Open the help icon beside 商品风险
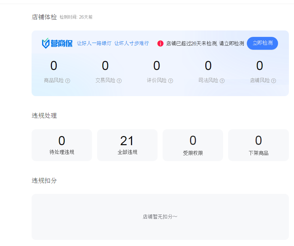Screen dimensions: 294x246 tap(68, 81)
